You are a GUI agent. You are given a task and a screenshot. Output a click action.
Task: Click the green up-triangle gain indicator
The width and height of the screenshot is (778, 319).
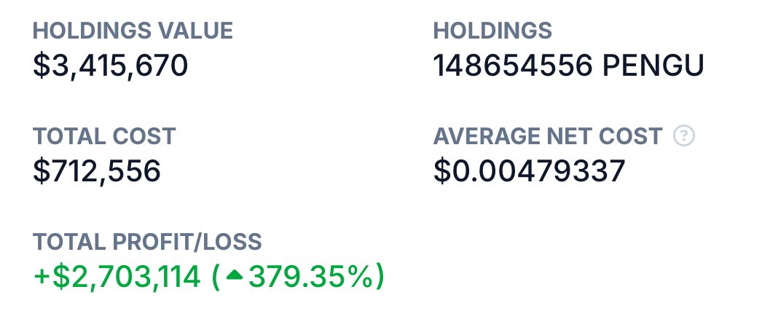click(234, 276)
